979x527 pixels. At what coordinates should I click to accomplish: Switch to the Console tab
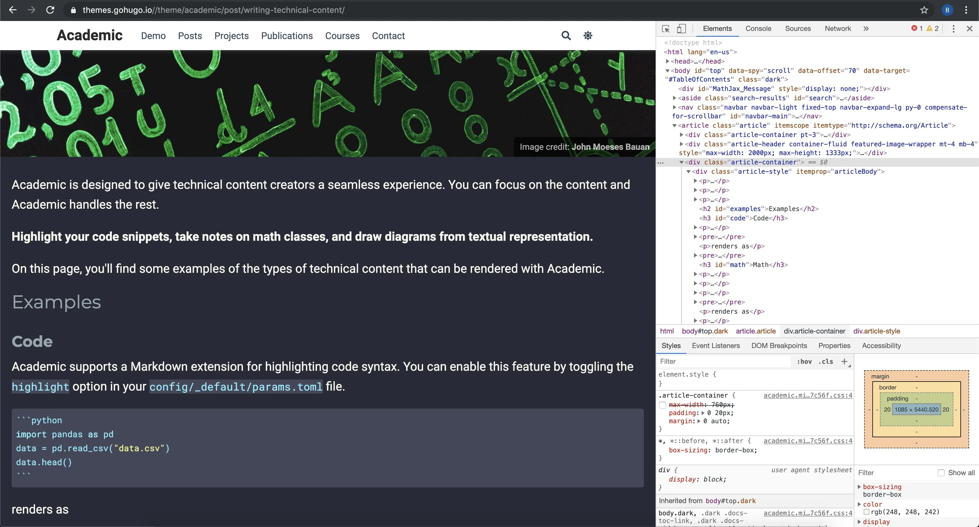758,29
